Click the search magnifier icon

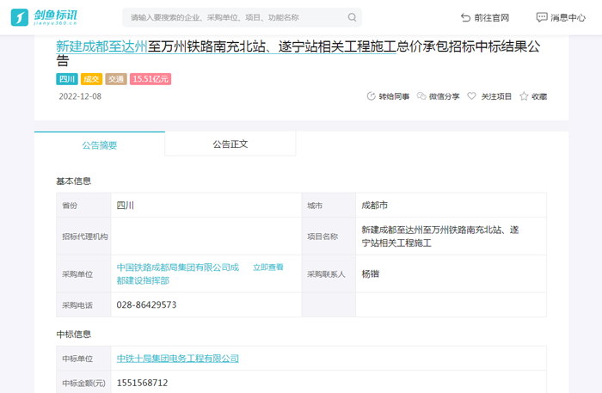click(352, 17)
